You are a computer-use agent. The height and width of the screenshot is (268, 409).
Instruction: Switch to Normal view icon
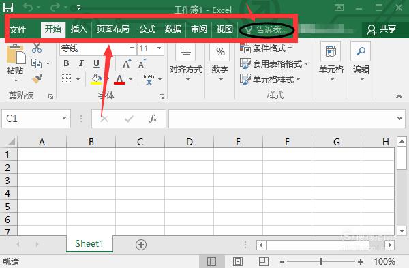point(211,261)
